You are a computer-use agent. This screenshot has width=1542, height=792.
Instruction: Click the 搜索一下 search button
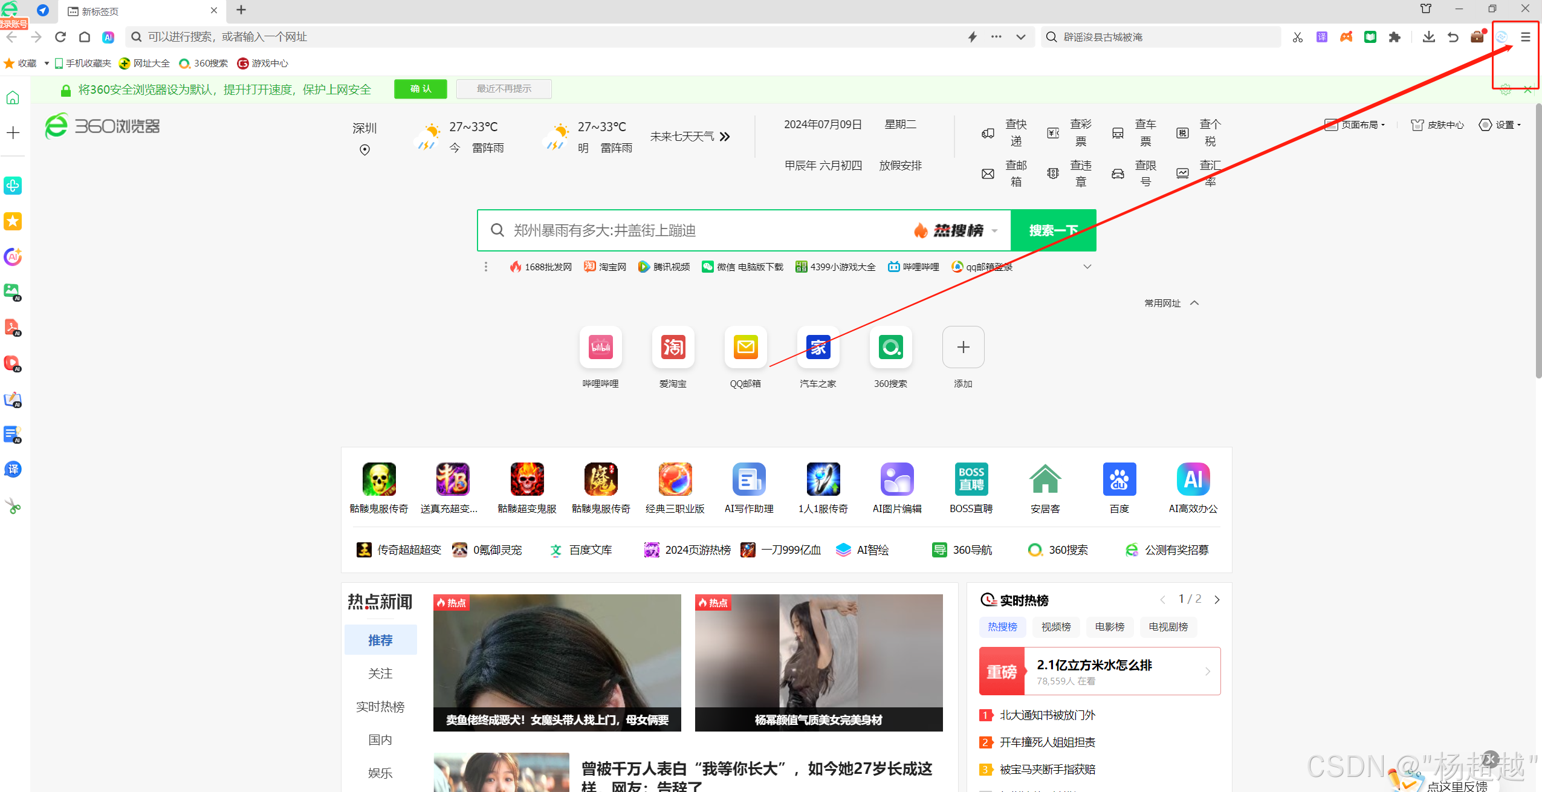tap(1053, 230)
